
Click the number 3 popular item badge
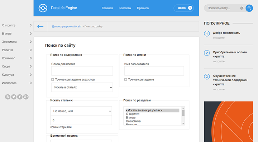[207, 77]
